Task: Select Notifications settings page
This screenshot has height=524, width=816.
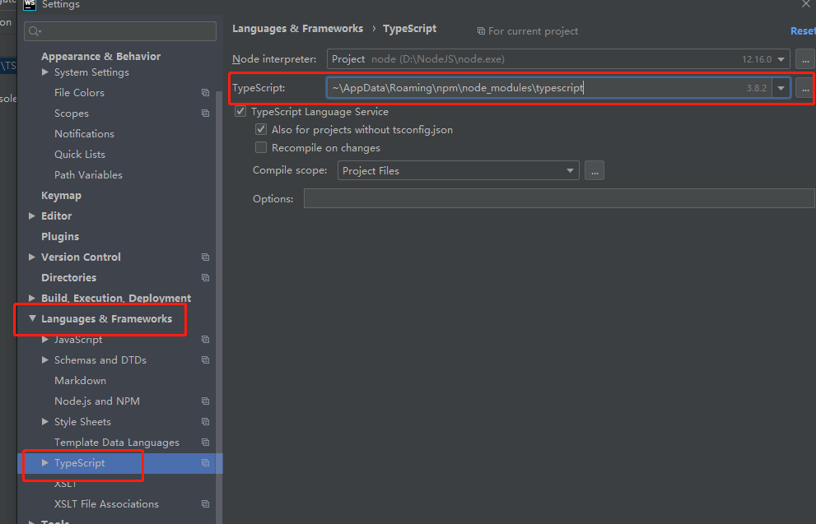Action: pyautogui.click(x=84, y=133)
